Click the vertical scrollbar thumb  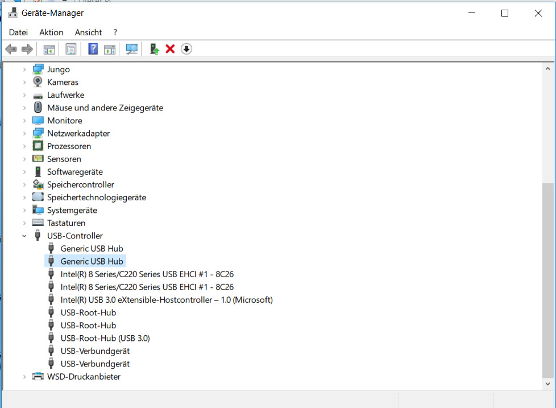(548, 281)
